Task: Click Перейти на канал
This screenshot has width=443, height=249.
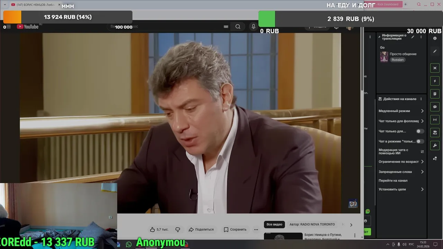Action: coord(393,181)
